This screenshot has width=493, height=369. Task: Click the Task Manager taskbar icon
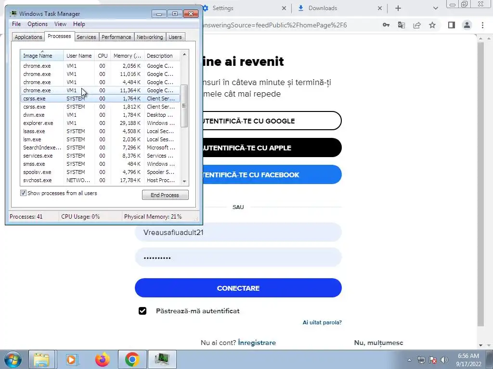click(x=162, y=359)
